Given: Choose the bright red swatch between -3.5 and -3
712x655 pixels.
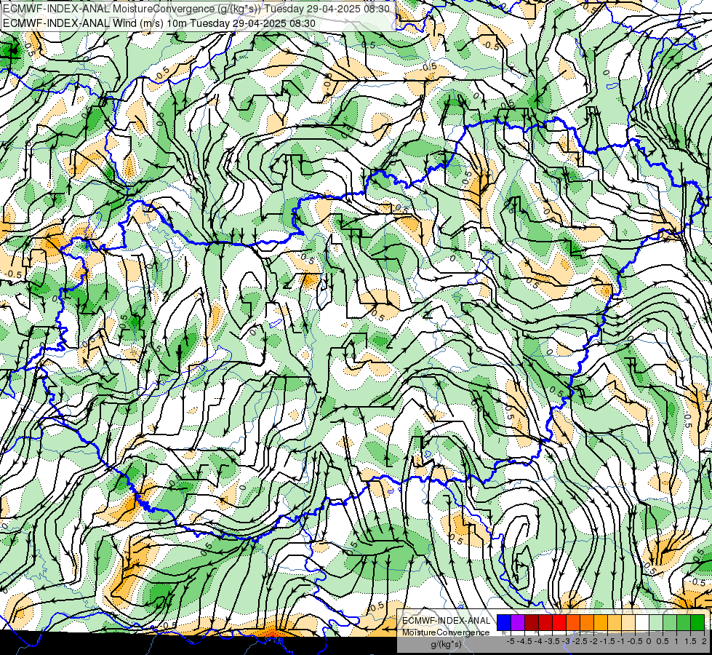Looking at the screenshot, I should point(559,622).
